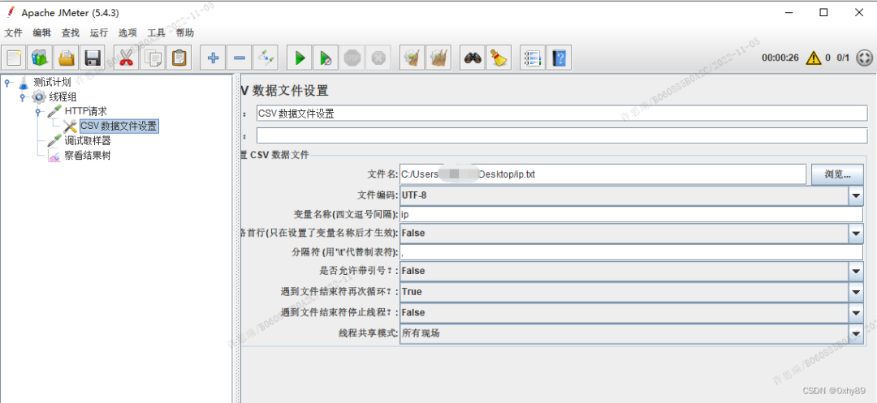The image size is (877, 403).
Task: Open help question mark icon
Action: pyautogui.click(x=559, y=58)
